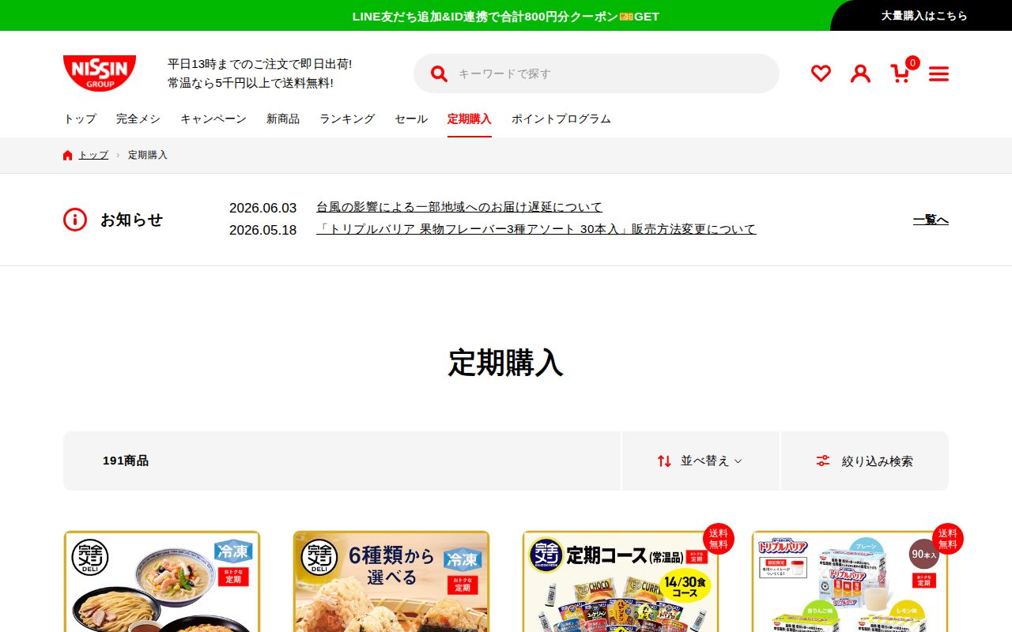The height and width of the screenshot is (632, 1012).
Task: Open the account user icon
Action: [860, 73]
